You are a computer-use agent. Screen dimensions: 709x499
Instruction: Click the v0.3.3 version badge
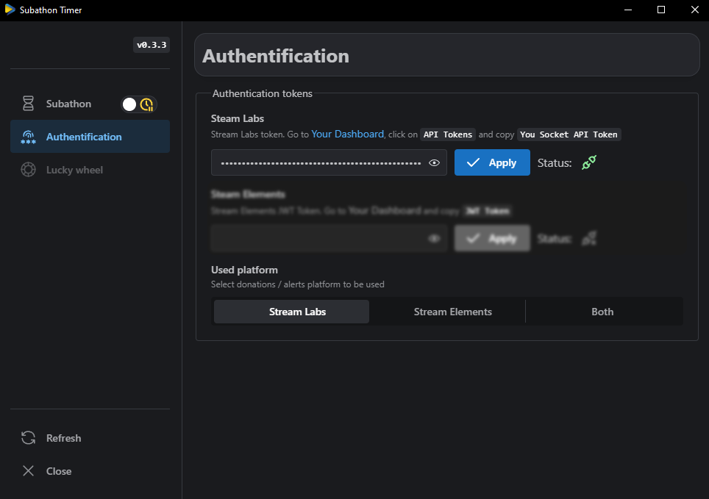pyautogui.click(x=152, y=45)
